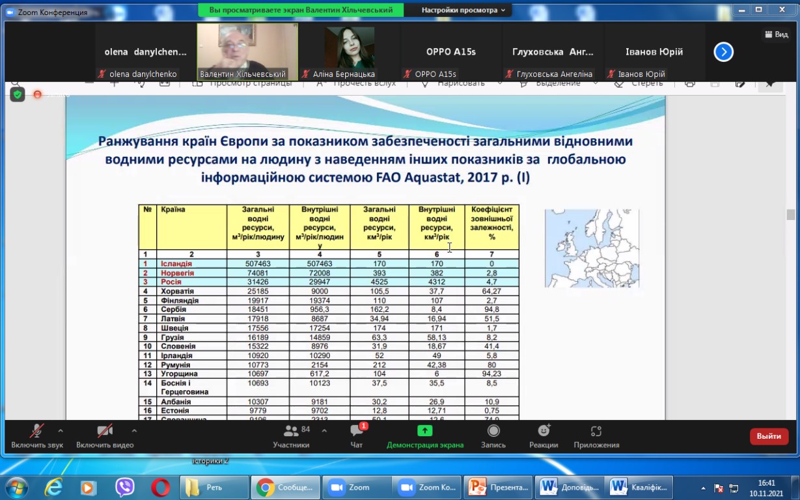The height and width of the screenshot is (500, 800).
Task: Click value 4525 in Росія row
Action: coord(379,282)
